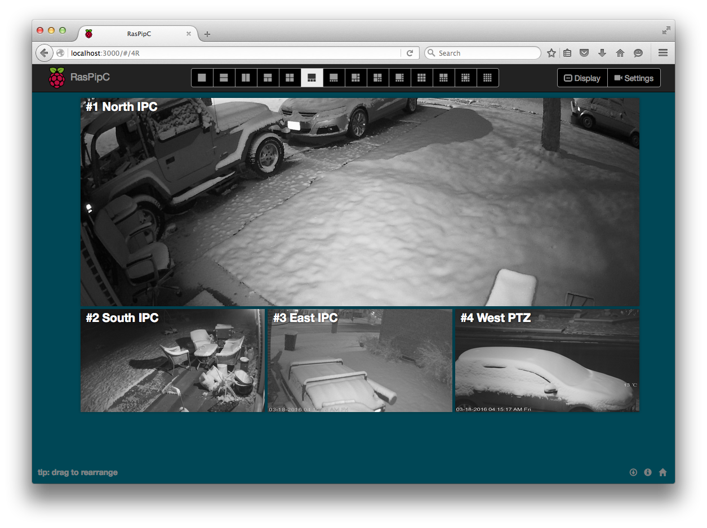
Task: Select the single-camera full view layout
Action: tap(202, 78)
